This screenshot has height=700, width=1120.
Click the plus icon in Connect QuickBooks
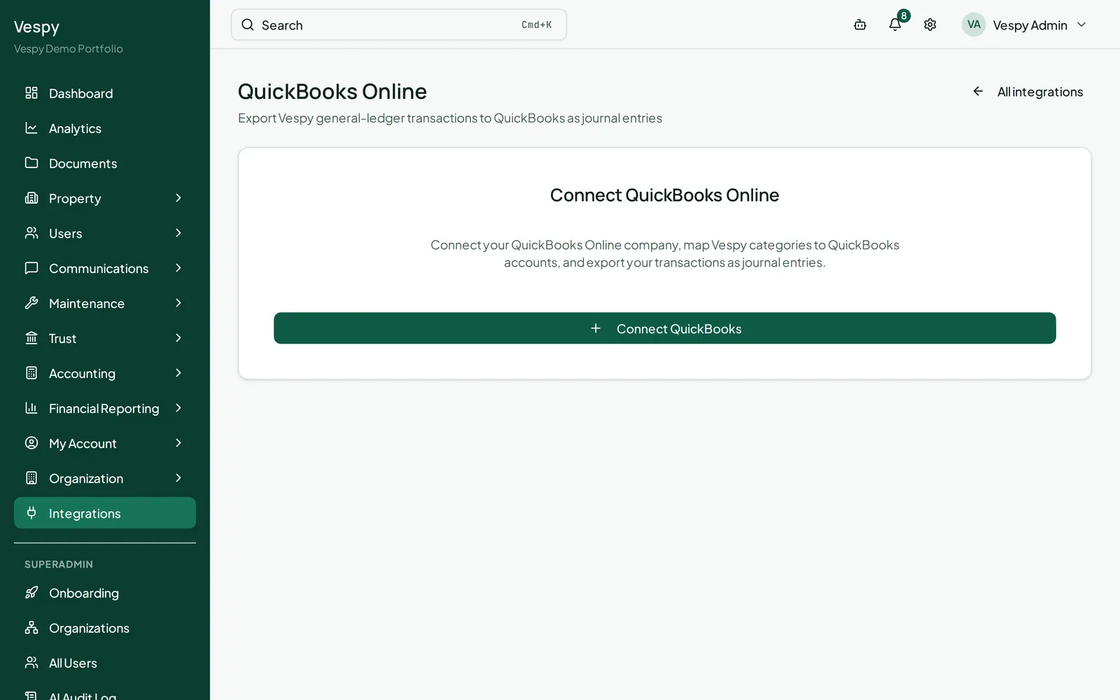pos(596,328)
